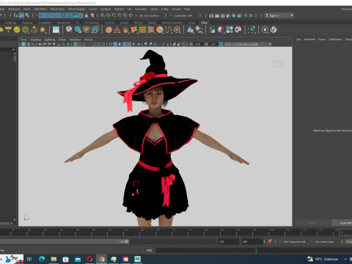Click the orange grid pattern shelf icon
This screenshot has width=352, height=264.
pos(143,30)
